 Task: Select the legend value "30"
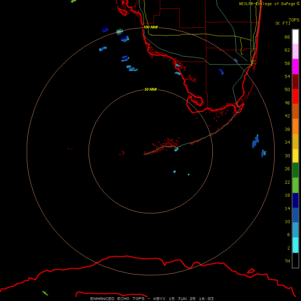tap(287, 156)
